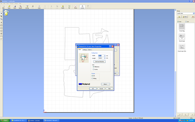
Task: Click the Undo toolbar icon
Action: tap(39, 7)
